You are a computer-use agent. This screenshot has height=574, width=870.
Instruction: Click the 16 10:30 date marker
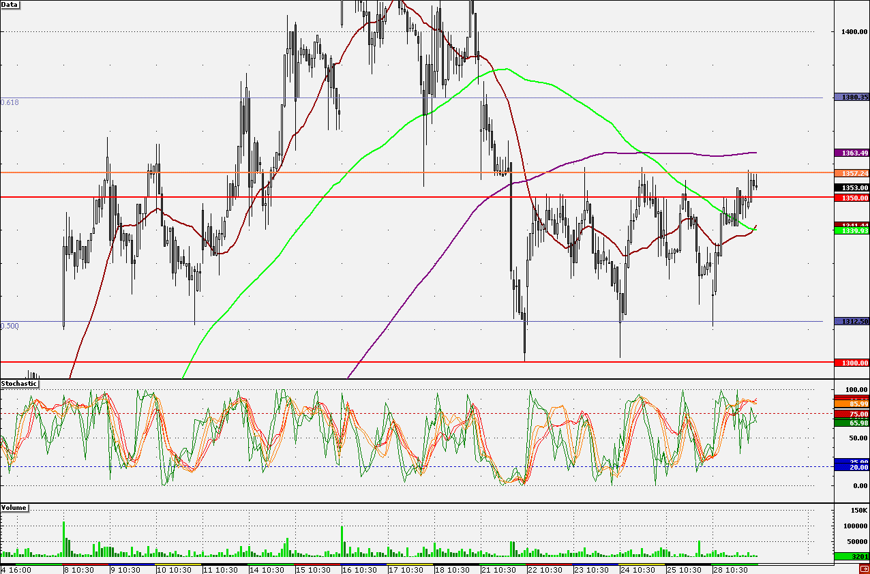359,569
